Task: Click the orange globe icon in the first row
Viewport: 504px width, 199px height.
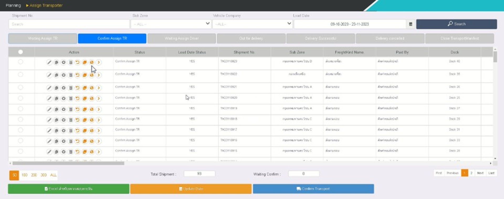Action: click(x=92, y=62)
